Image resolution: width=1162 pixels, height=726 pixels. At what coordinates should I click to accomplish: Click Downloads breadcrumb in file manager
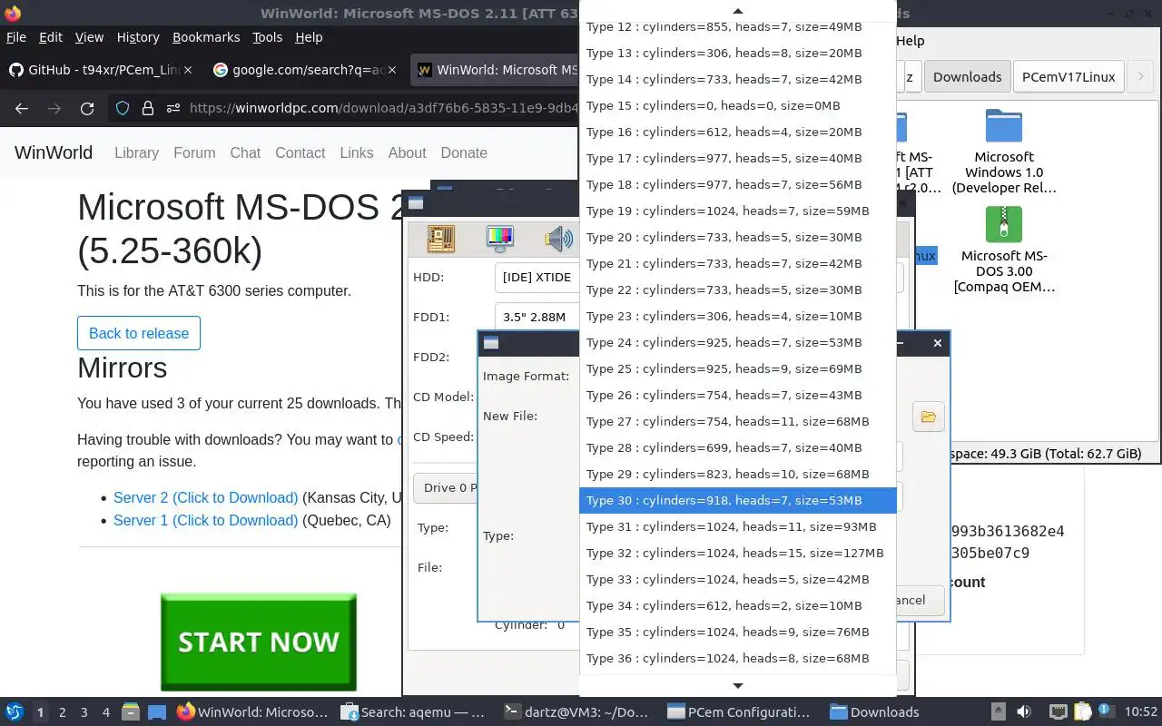coord(967,77)
